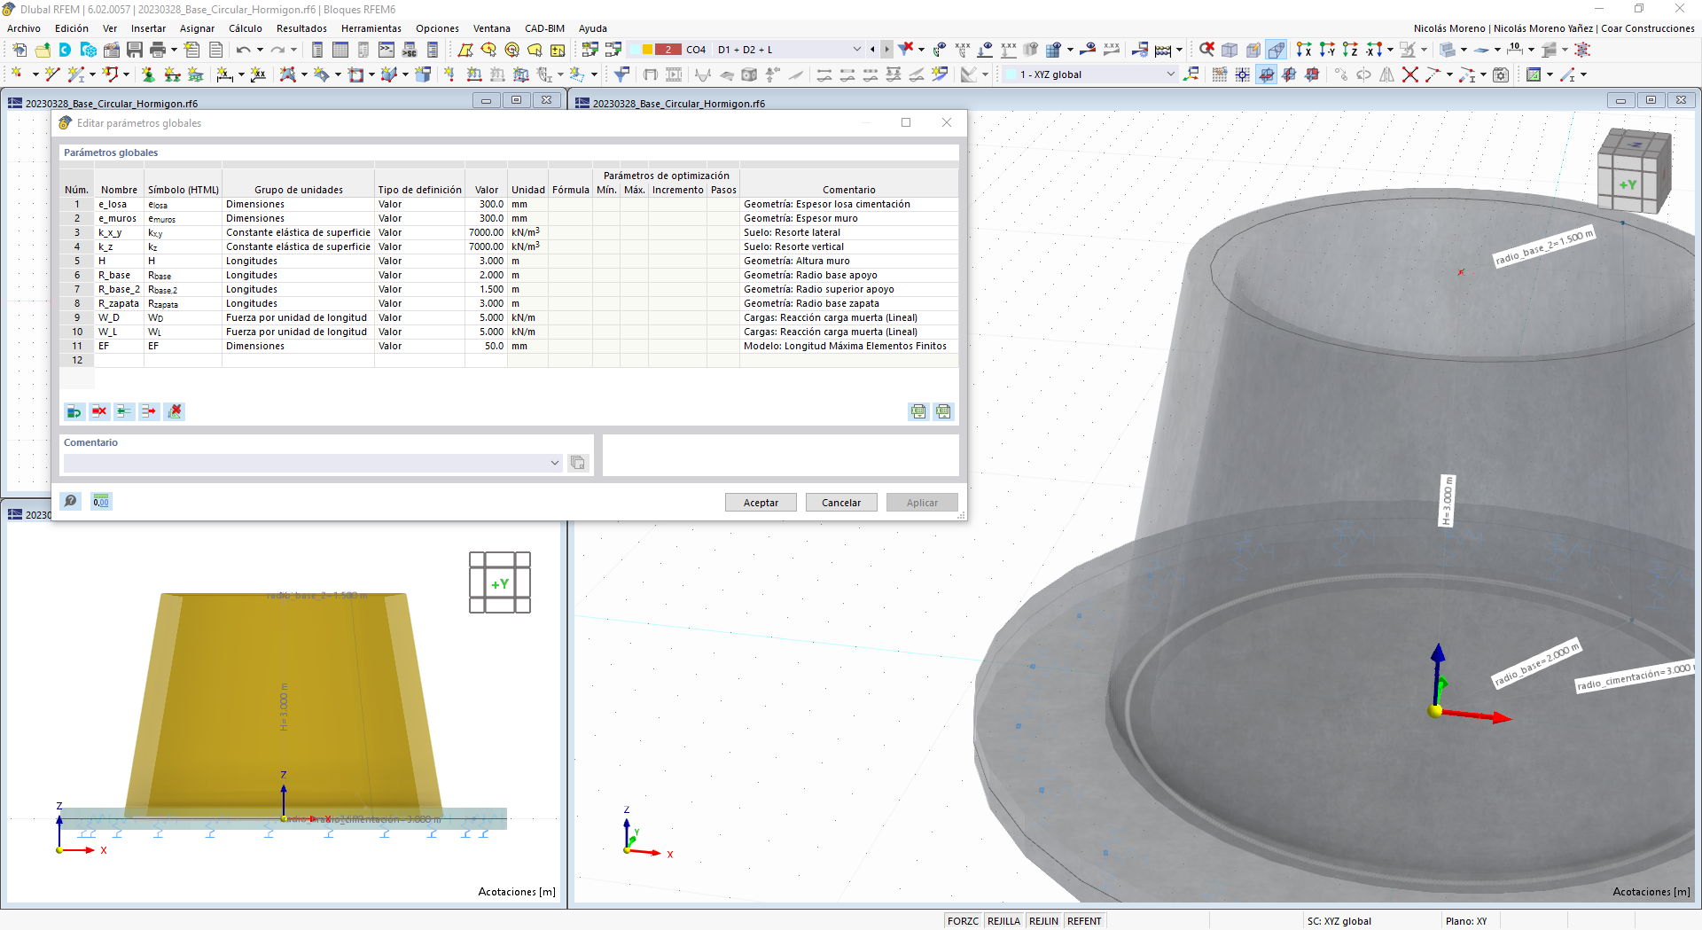1702x930 pixels.
Task: Undo the last action
Action: (x=243, y=50)
